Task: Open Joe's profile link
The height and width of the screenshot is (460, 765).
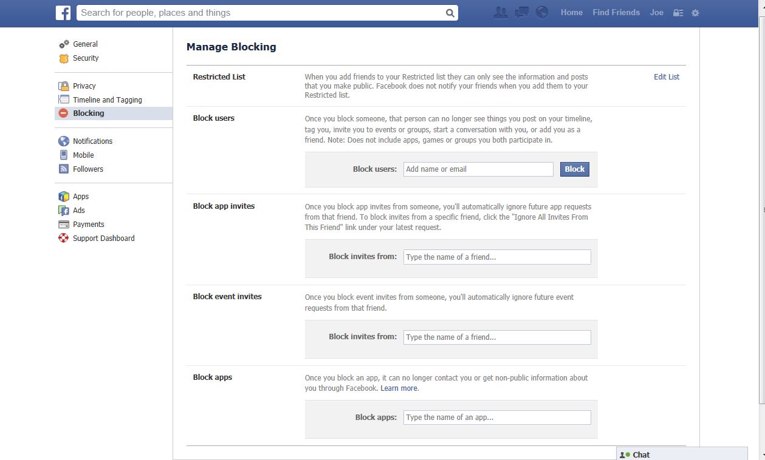Action: click(657, 12)
